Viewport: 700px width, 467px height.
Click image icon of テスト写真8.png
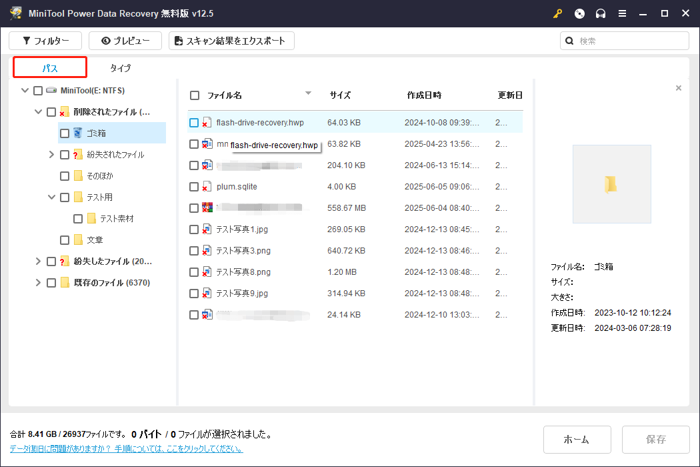(207, 272)
